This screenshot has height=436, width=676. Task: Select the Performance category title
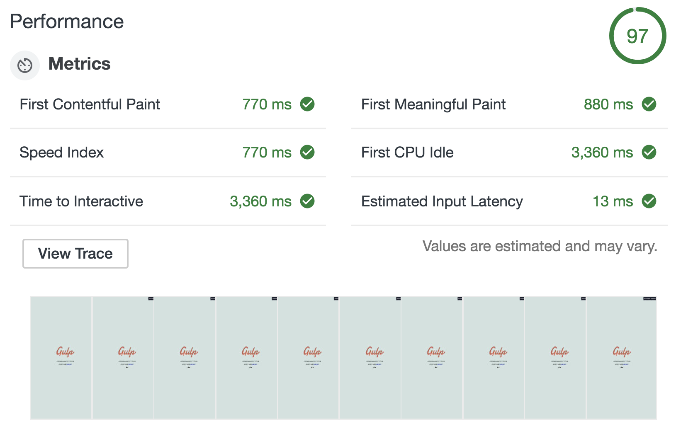point(67,22)
